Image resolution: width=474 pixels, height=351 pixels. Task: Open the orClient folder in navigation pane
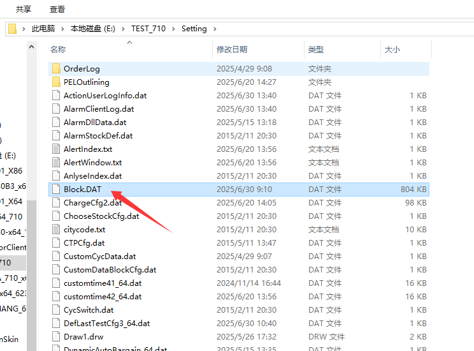coord(13,248)
